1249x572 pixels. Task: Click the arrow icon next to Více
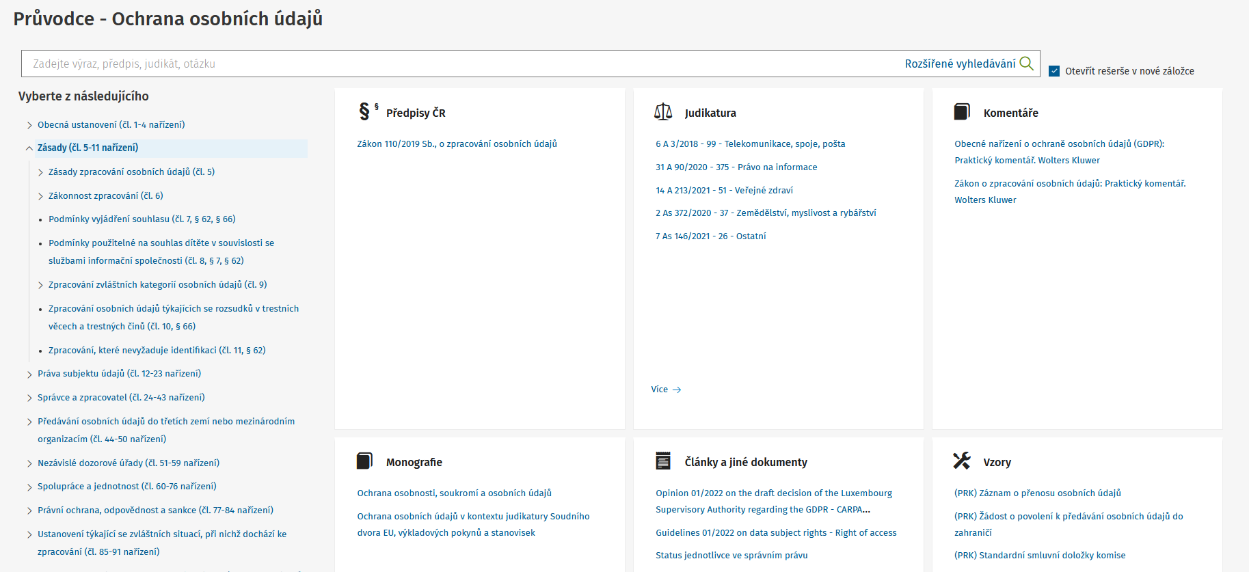(x=677, y=390)
